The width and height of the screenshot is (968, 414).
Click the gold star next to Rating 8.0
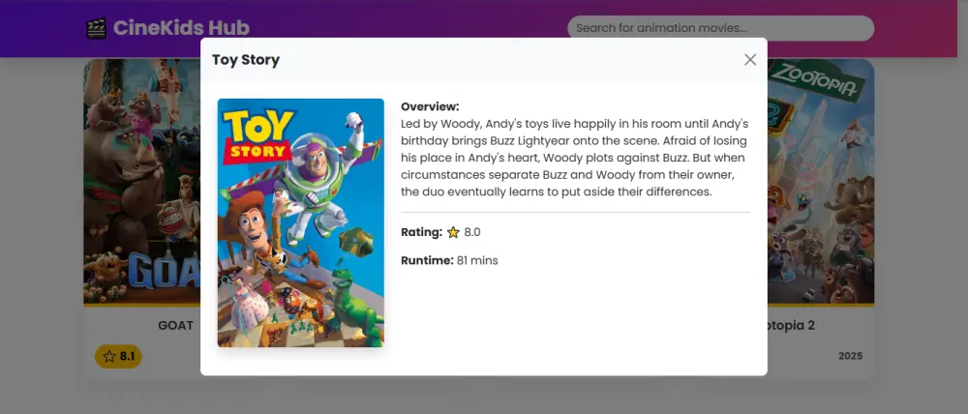(453, 232)
